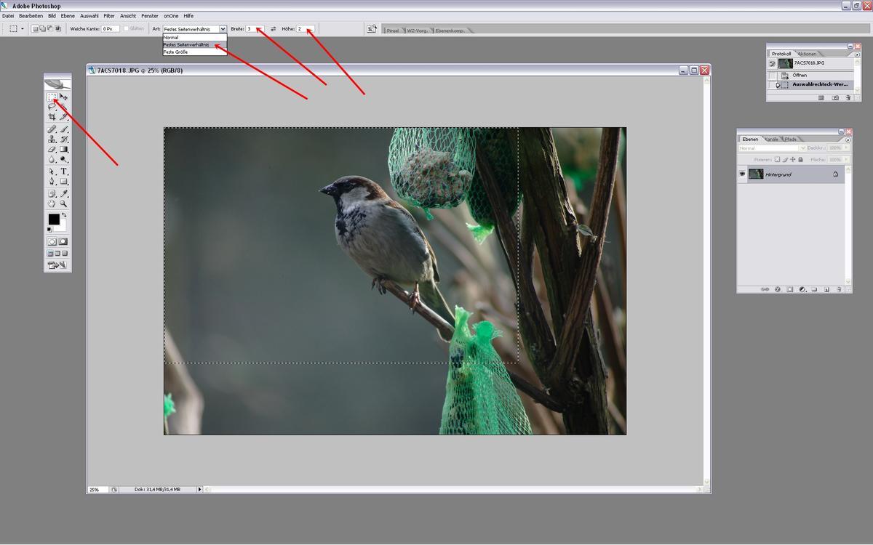Open the document status info arrow
Image resolution: width=873 pixels, height=545 pixels.
tap(199, 490)
